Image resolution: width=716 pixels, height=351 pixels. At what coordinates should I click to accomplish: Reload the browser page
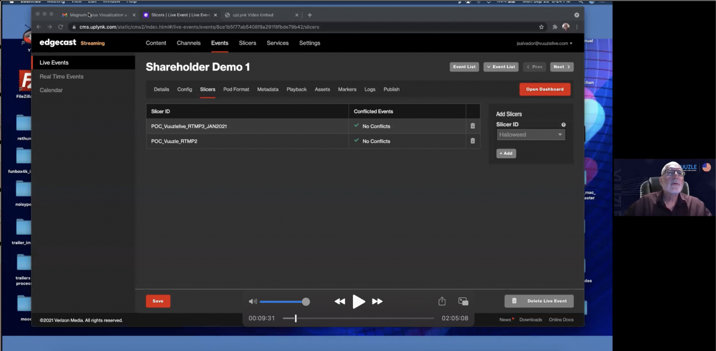point(60,27)
